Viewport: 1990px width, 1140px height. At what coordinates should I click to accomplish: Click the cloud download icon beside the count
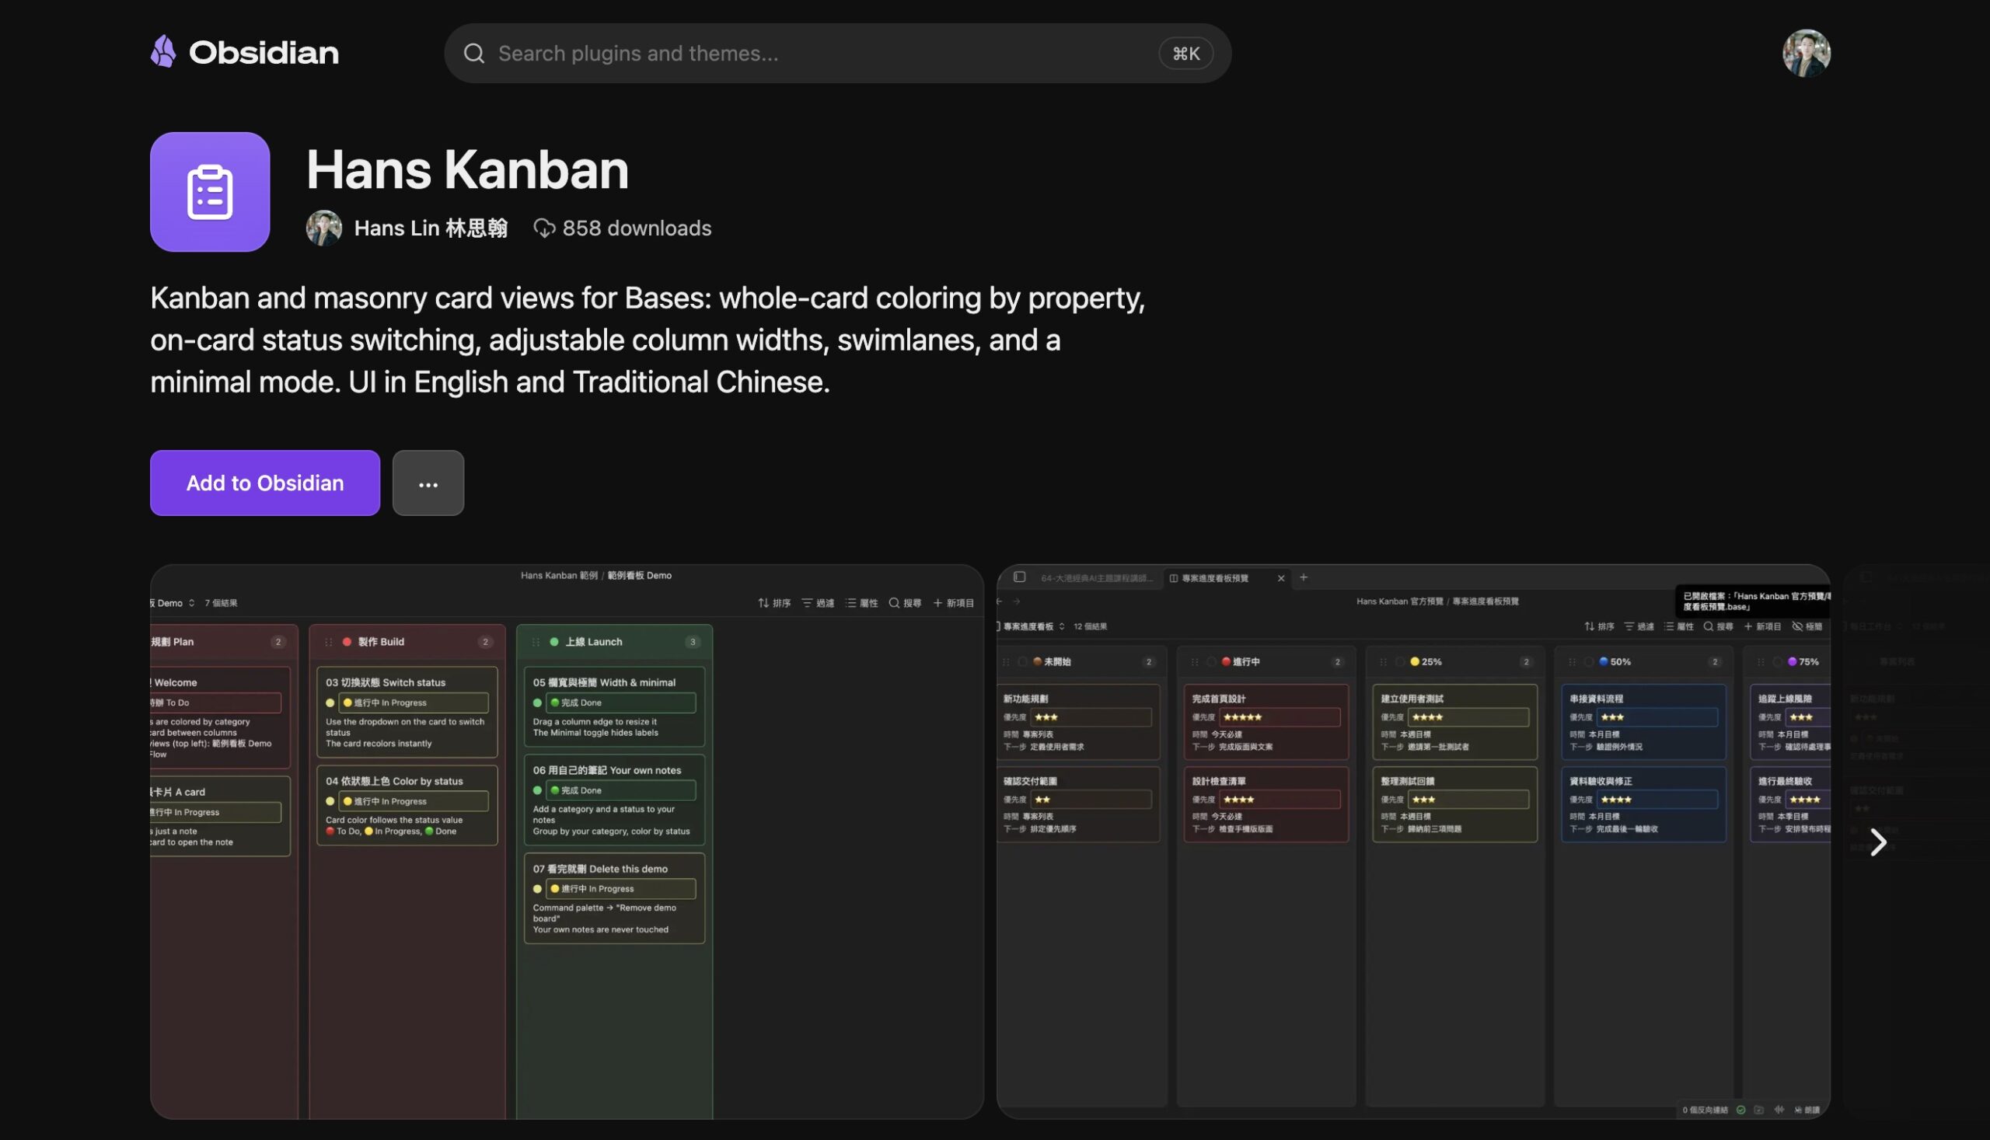[x=544, y=228]
